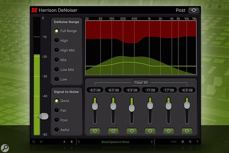Image resolution: width=229 pixels, height=153 pixels.
Task: Click the DeNoise Range heading
Action: tap(66, 22)
